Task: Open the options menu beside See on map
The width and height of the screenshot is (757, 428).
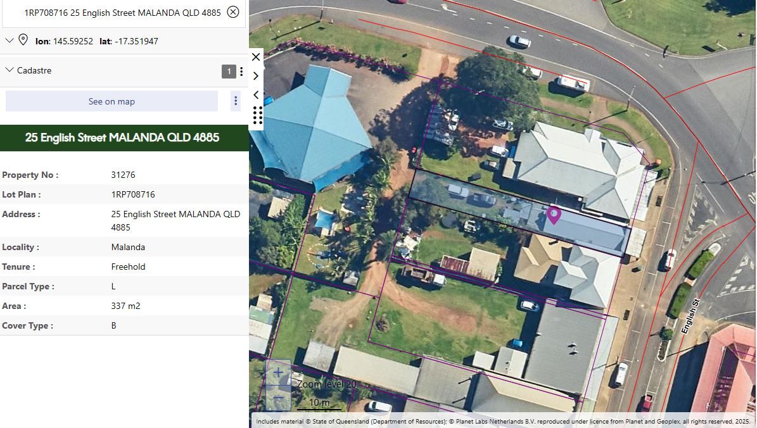Action: (x=236, y=101)
